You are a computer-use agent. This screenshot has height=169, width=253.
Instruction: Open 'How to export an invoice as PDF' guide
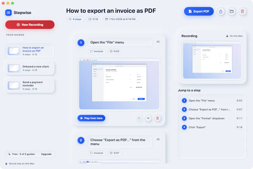coord(30,51)
